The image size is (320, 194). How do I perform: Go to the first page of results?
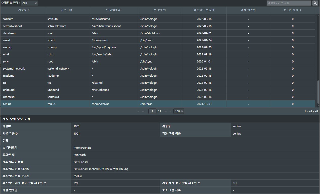point(138,111)
